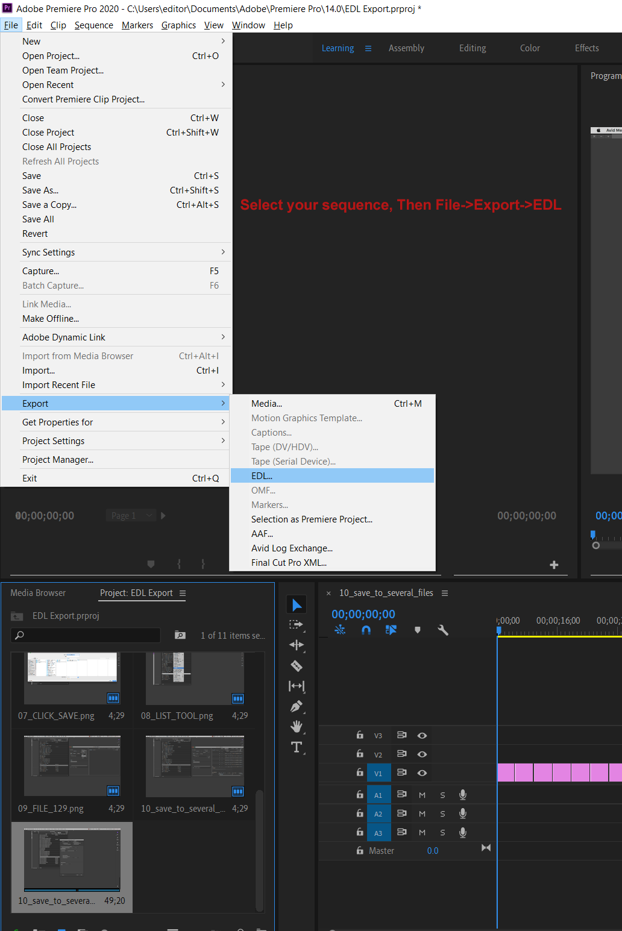Expand the Get Properties for submenu

(x=117, y=422)
